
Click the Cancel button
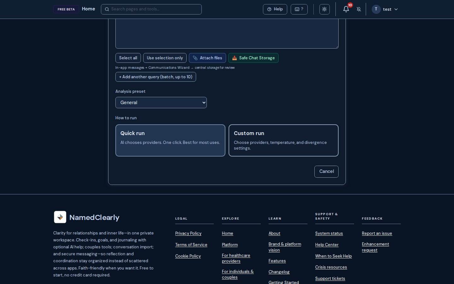(x=326, y=172)
